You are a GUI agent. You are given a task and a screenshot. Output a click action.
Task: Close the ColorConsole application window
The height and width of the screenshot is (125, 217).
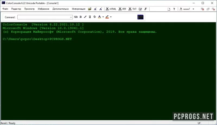tap(212, 3)
